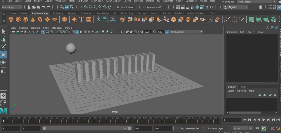Create a polygon cone from the shelf
281x133 pixels.
pos(33,19)
